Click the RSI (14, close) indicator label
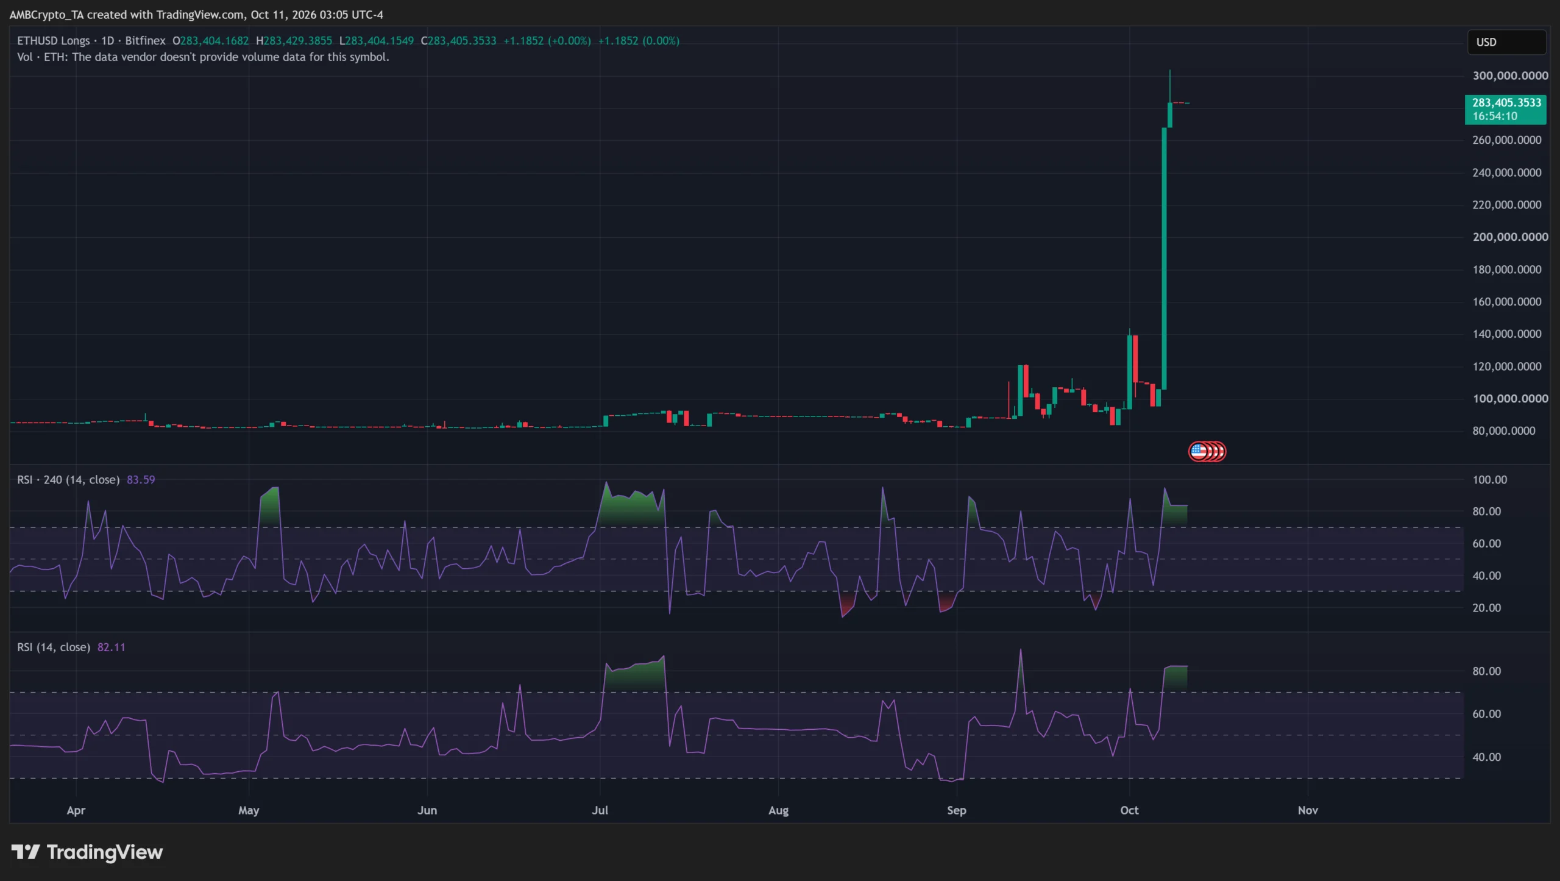 tap(54, 647)
